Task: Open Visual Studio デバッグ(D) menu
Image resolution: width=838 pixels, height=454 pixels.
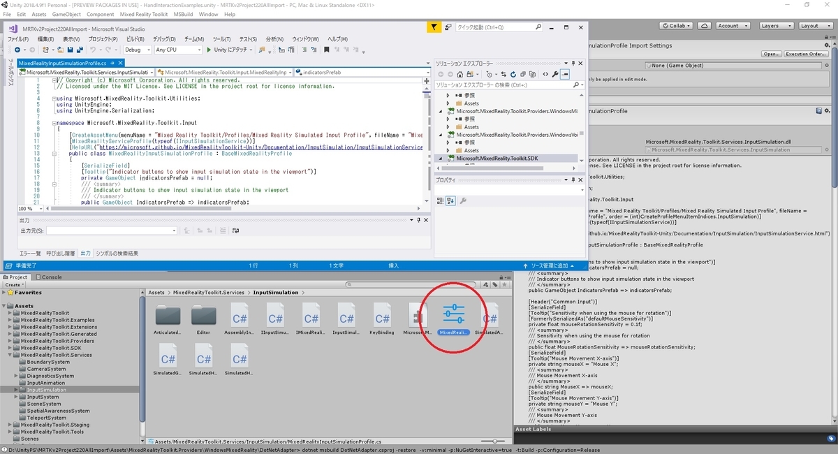Action: click(164, 38)
